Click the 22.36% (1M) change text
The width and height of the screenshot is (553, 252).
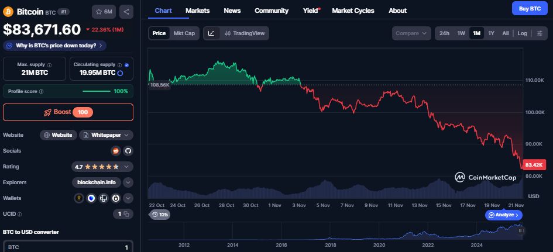tap(104, 30)
